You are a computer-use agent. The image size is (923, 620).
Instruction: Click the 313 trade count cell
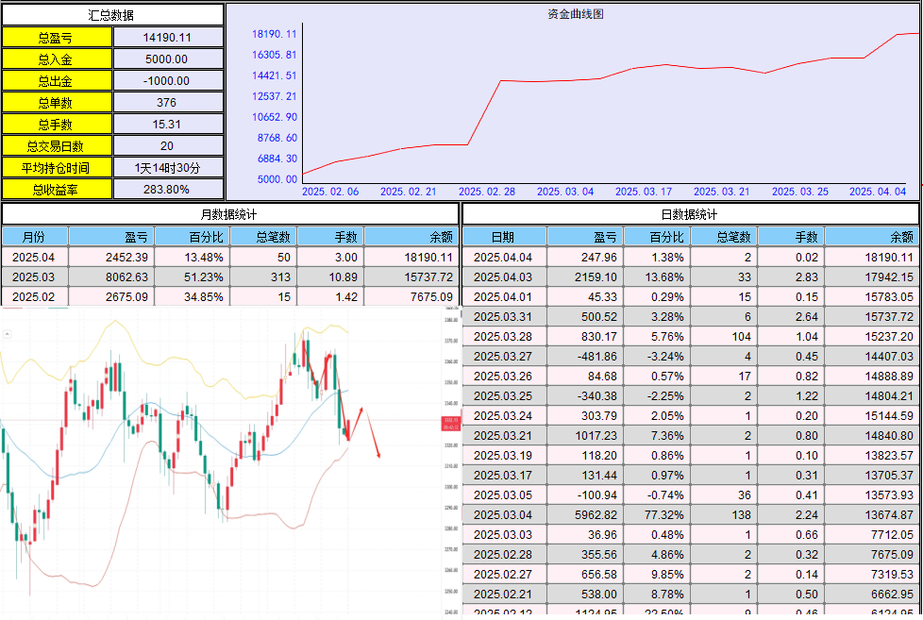(x=263, y=277)
